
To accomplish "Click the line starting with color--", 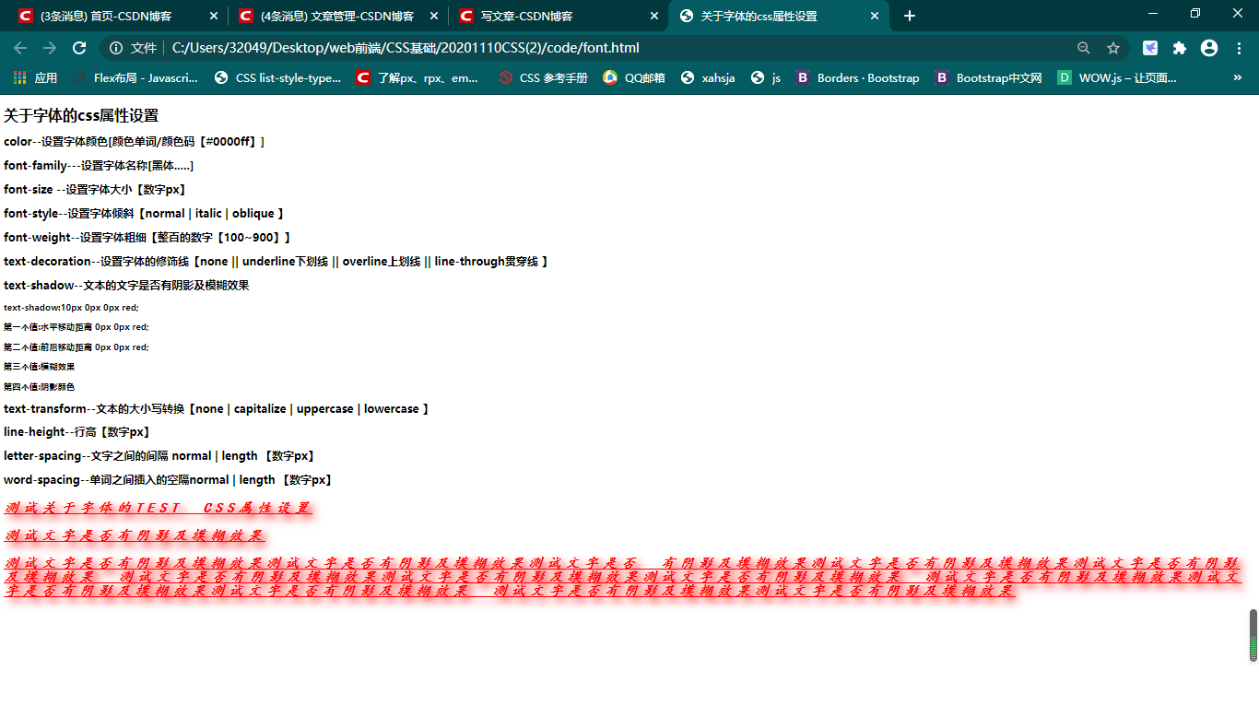I will pyautogui.click(x=135, y=142).
